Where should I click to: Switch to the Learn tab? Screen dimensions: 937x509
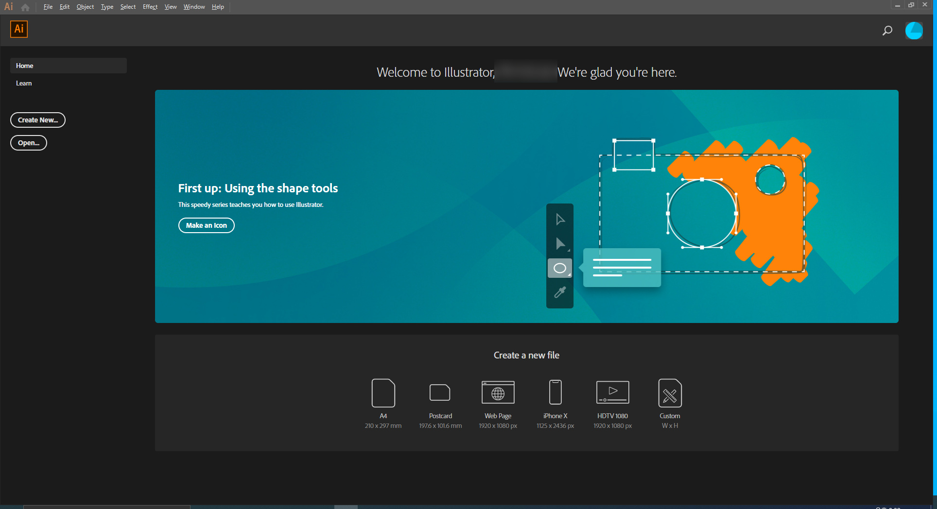click(24, 83)
